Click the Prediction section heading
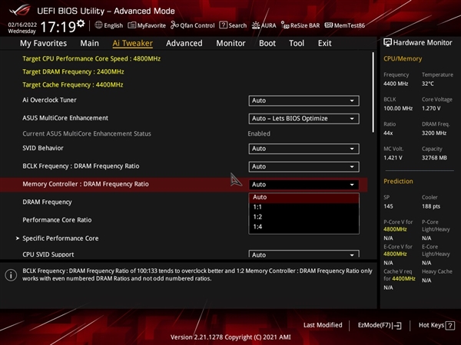Screen dimensions: 461x345 (398, 181)
